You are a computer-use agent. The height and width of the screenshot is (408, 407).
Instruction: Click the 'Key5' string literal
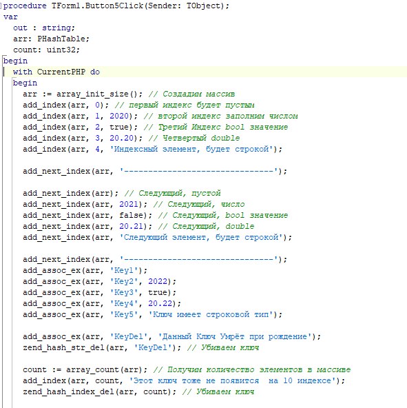[124, 314]
